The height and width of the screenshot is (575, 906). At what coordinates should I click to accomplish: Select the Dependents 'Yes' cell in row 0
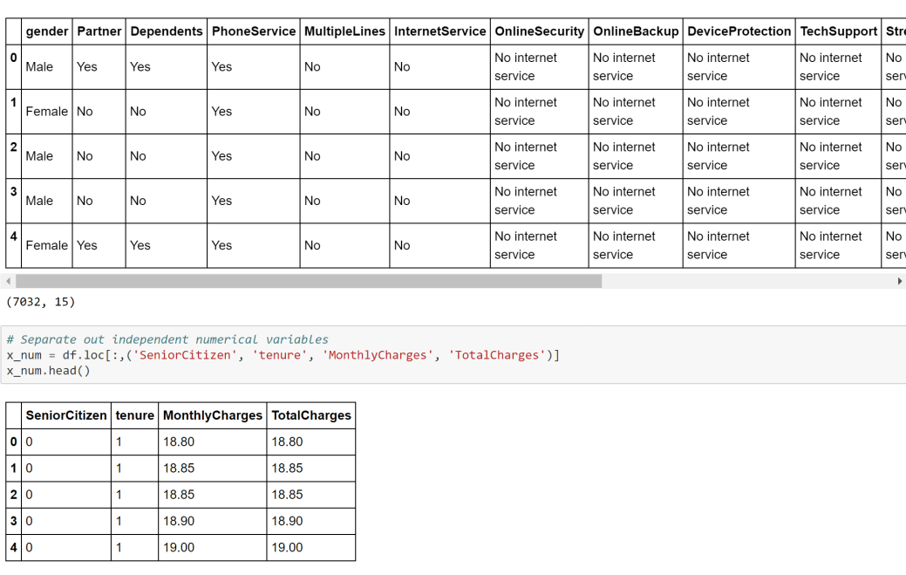click(167, 67)
